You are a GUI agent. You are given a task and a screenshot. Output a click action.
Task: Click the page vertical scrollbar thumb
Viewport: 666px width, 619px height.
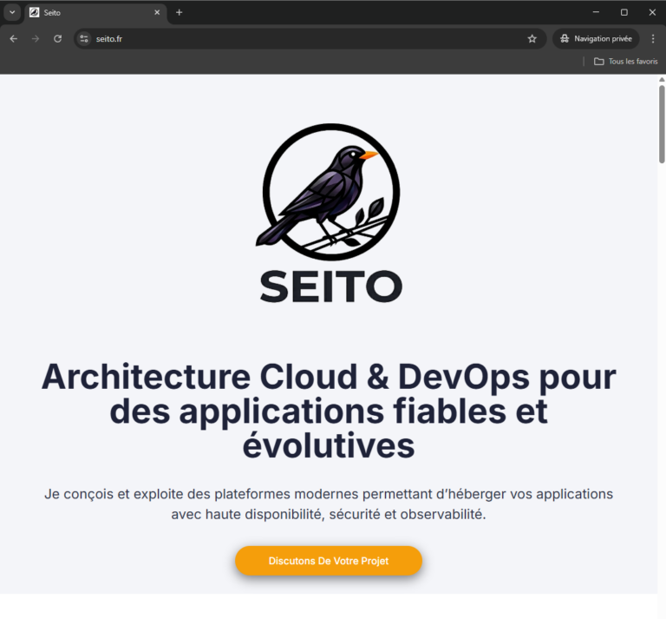click(662, 124)
